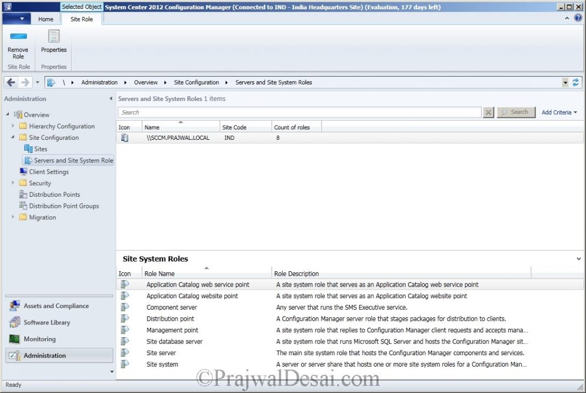Select icon for Component server role

pos(125,307)
